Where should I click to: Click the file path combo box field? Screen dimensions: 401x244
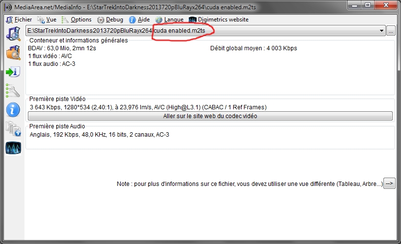[205, 31]
